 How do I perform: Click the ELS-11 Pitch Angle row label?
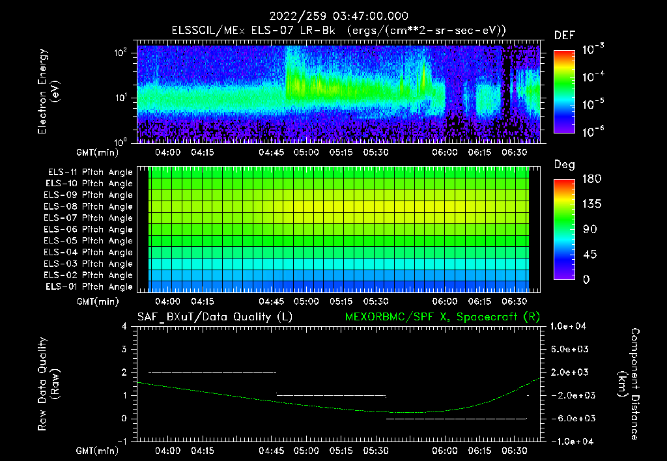[90, 173]
